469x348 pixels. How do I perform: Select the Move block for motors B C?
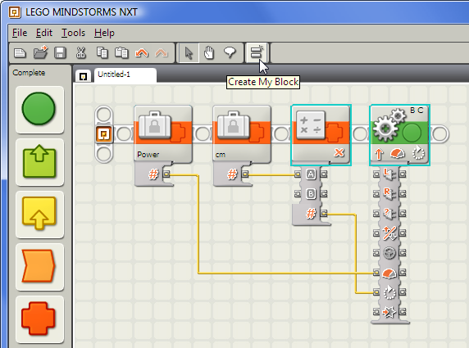pos(399,135)
